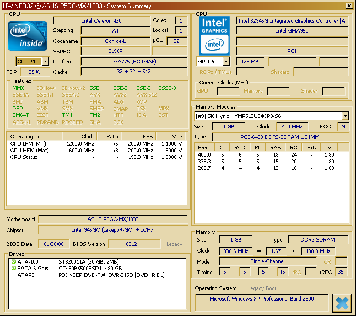The image size is (356, 316).
Task: Click the Windows XP Professional OS field
Action: point(262,303)
